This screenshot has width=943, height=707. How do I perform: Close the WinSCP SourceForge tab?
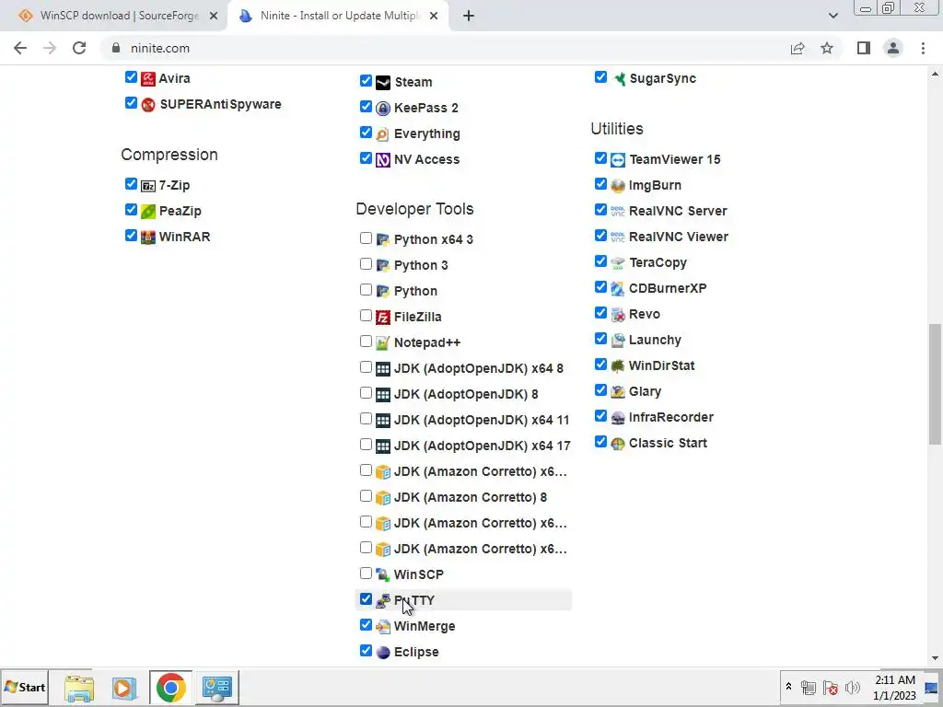tap(214, 17)
